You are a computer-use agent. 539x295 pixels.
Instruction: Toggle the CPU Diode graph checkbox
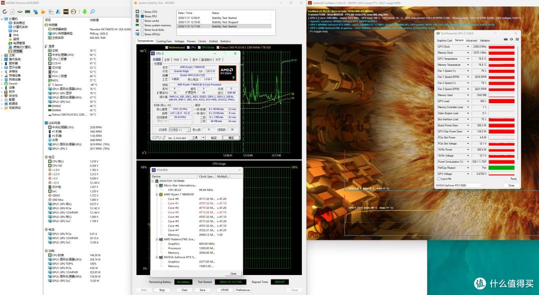[199, 47]
